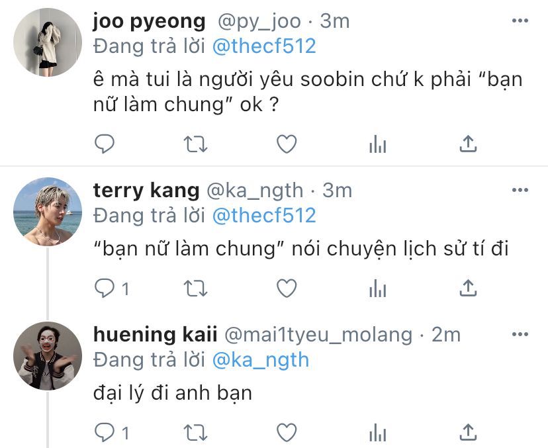This screenshot has height=448, width=548.
Task: Open more options on terry kang's tweet
Action: 521,191
